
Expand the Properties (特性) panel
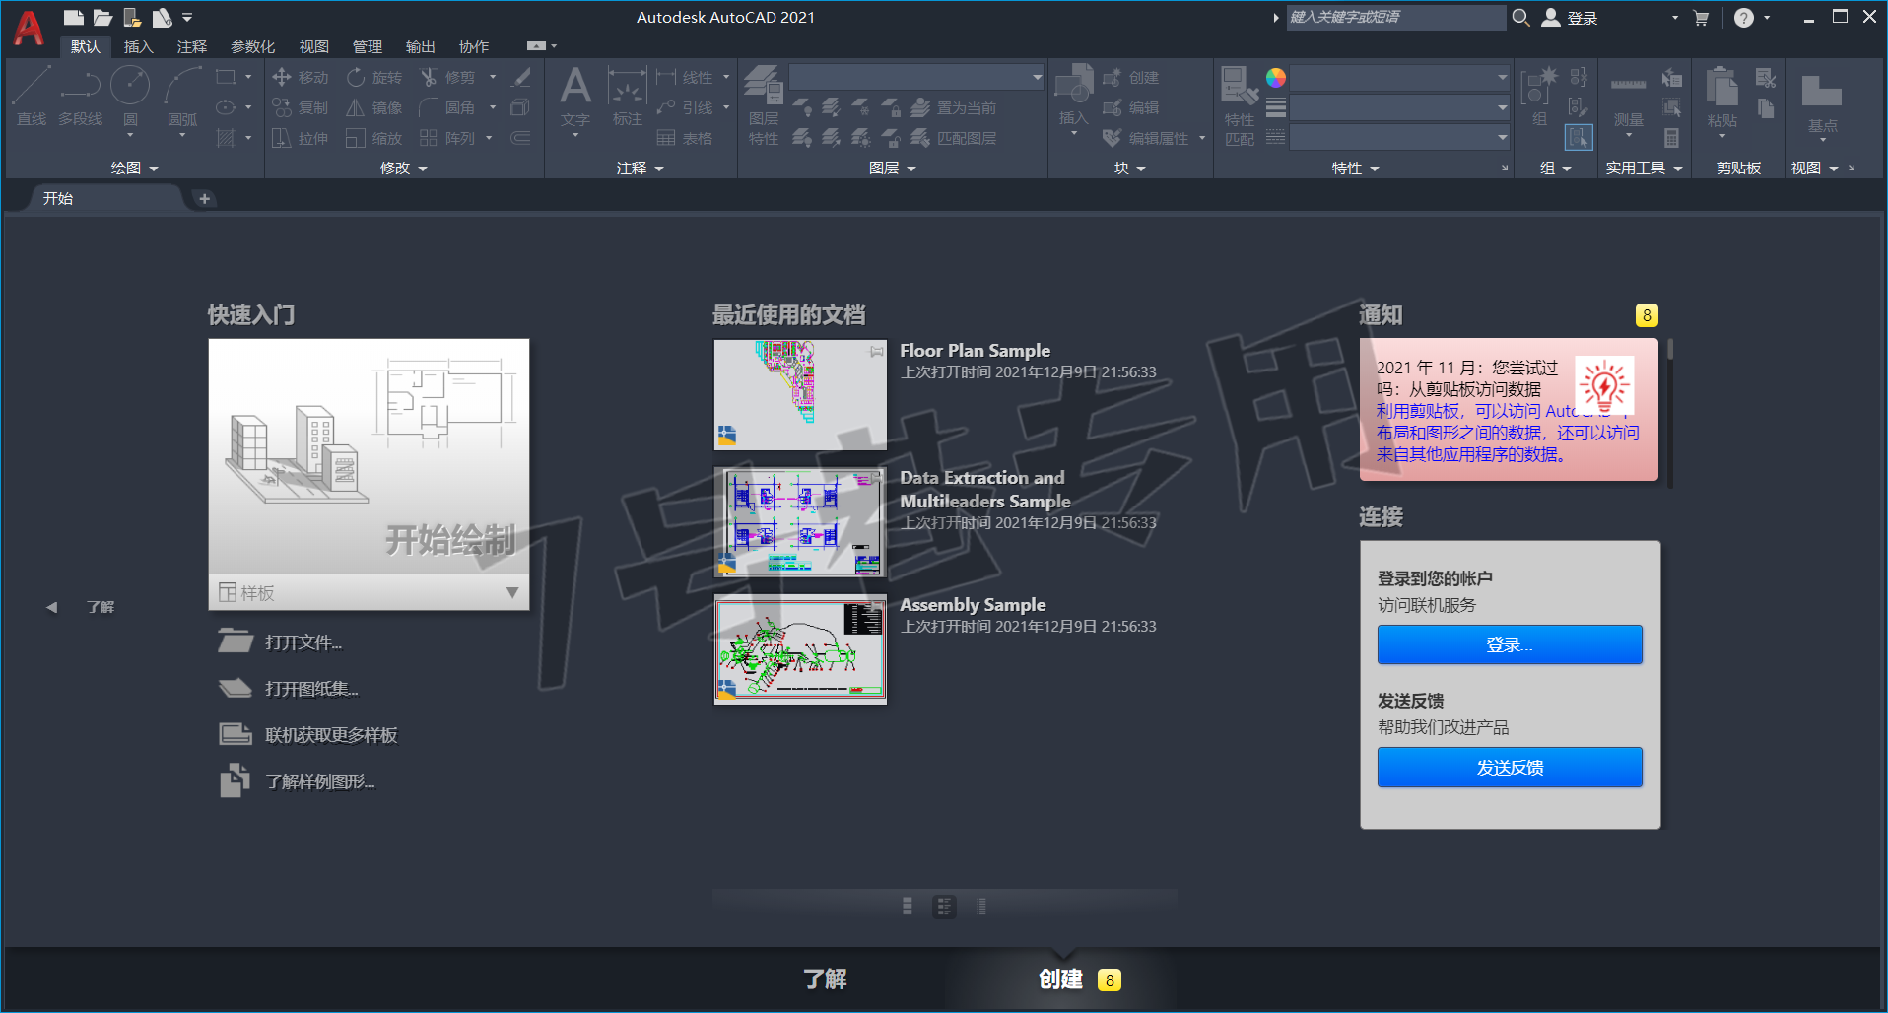click(1355, 169)
